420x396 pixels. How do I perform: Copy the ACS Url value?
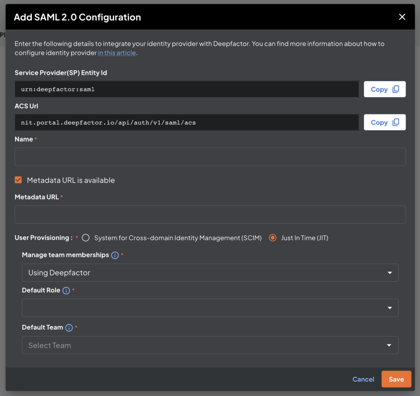tap(385, 122)
